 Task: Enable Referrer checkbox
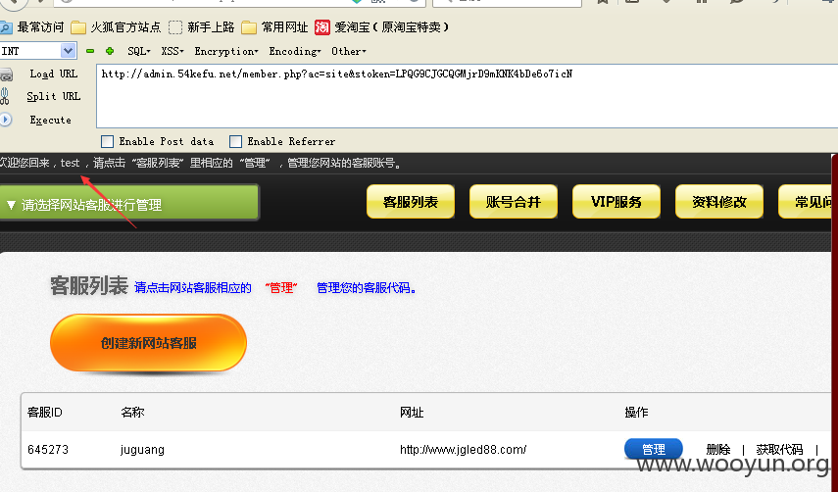click(235, 141)
